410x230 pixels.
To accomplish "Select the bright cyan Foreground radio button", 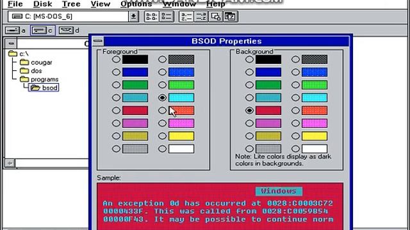I will coord(162,98).
